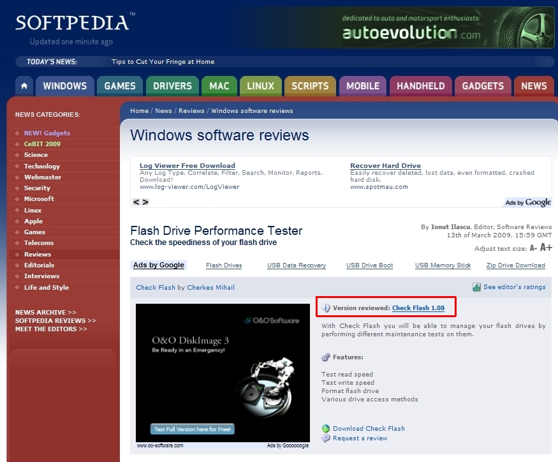
Task: Go to Home breadcrumb
Action: click(x=139, y=111)
